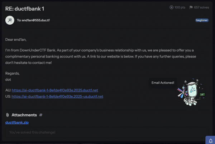Click the flag input field saying solved

pyautogui.click(x=107, y=132)
